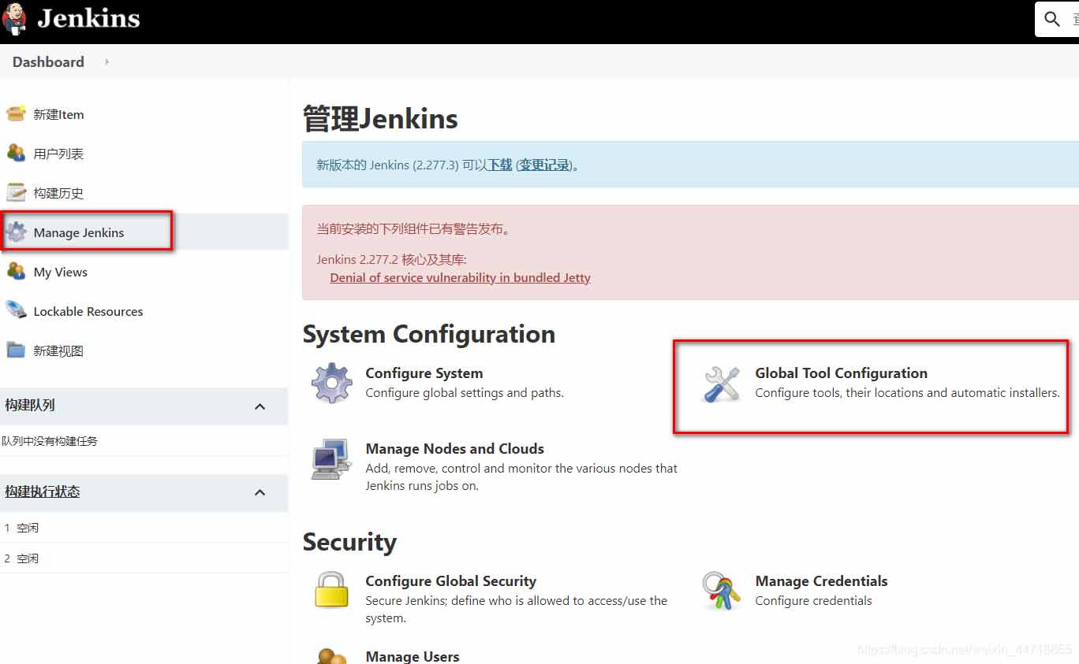The height and width of the screenshot is (664, 1079).
Task: Click the 队列中没有构建任务 text
Action: 50,441
